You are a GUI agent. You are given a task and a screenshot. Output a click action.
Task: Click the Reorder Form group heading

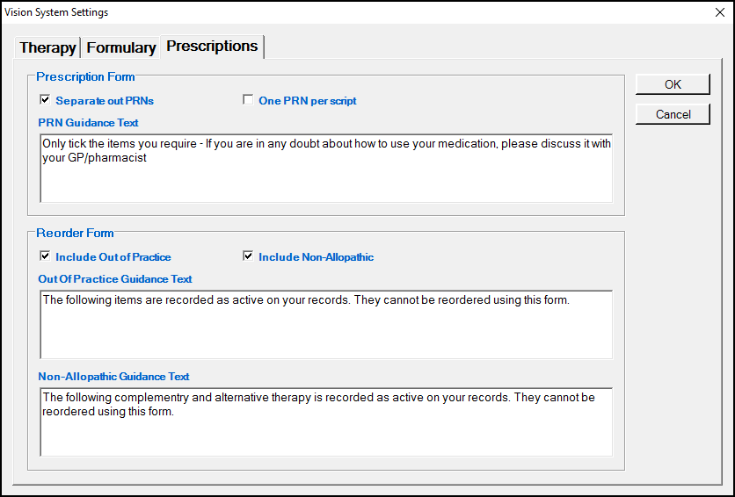click(75, 233)
